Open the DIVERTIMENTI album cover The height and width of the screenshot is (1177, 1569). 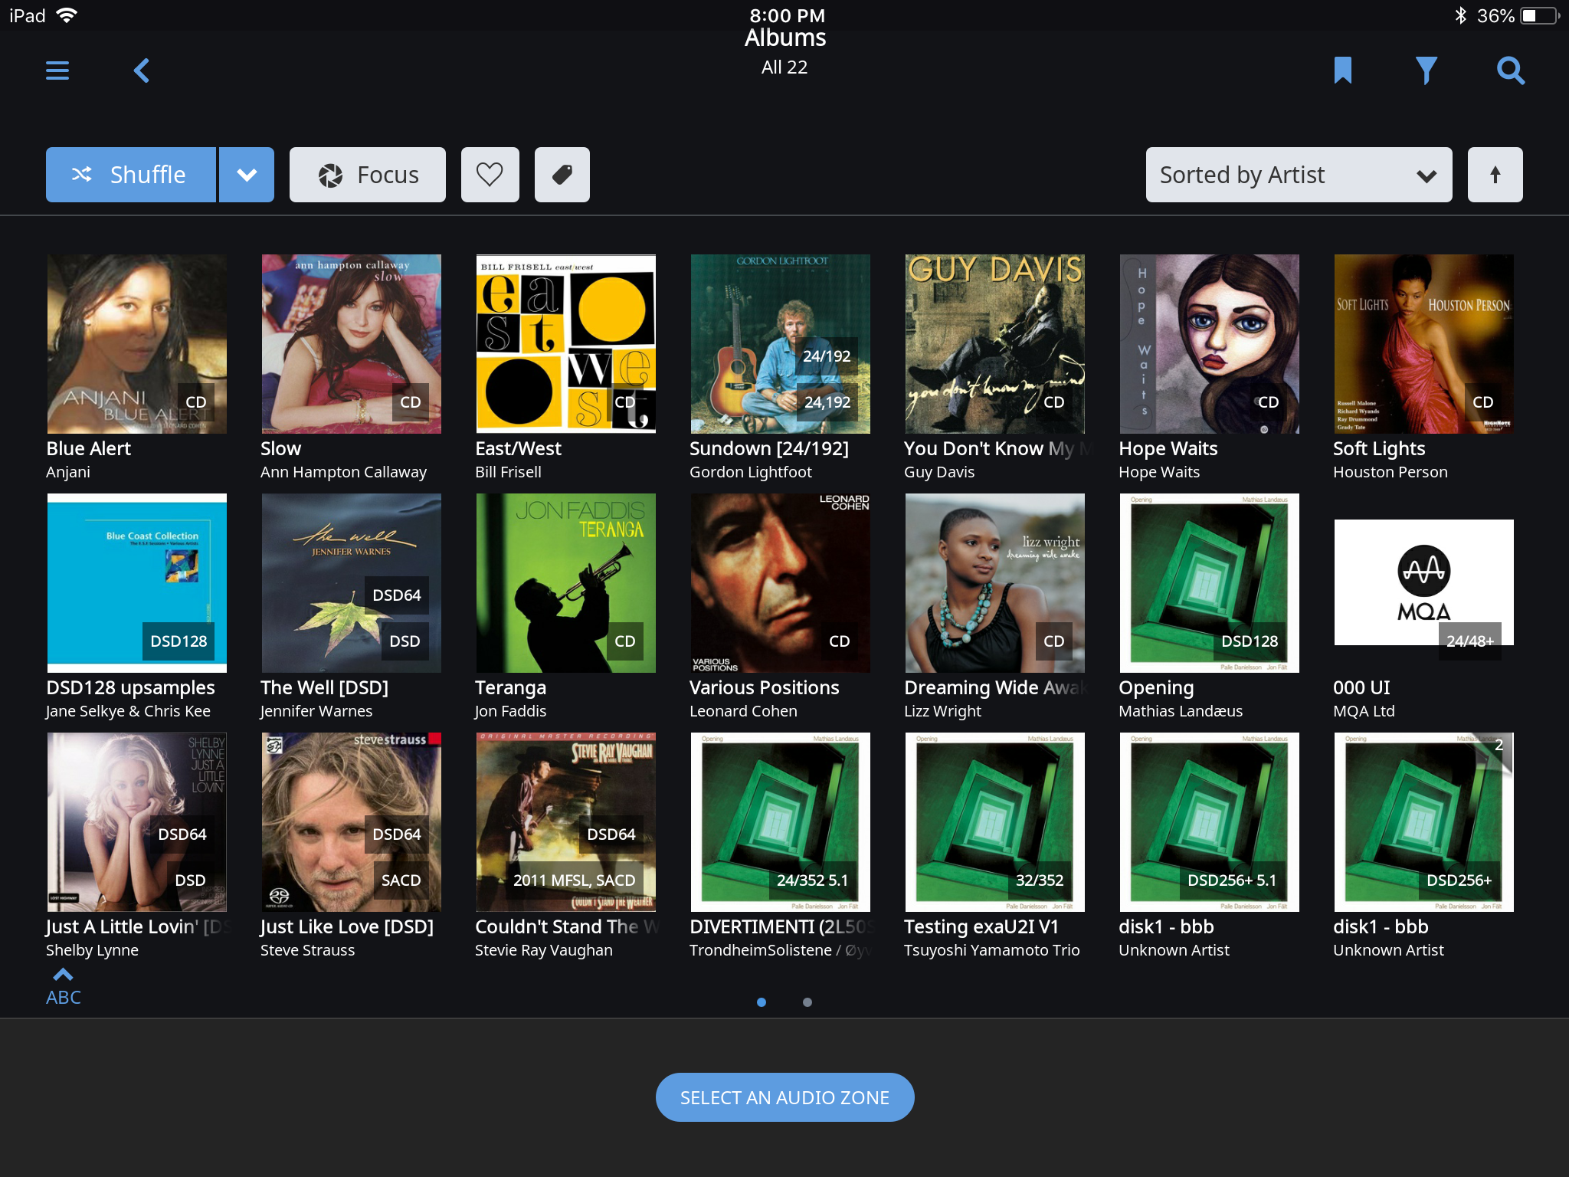click(x=781, y=822)
